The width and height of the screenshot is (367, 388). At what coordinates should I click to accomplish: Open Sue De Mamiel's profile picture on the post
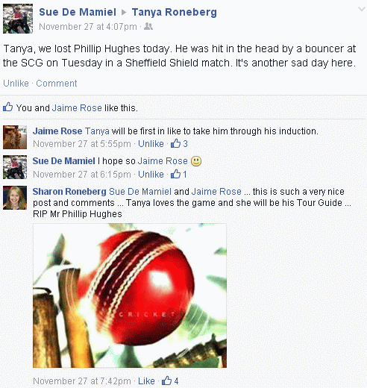(18, 19)
